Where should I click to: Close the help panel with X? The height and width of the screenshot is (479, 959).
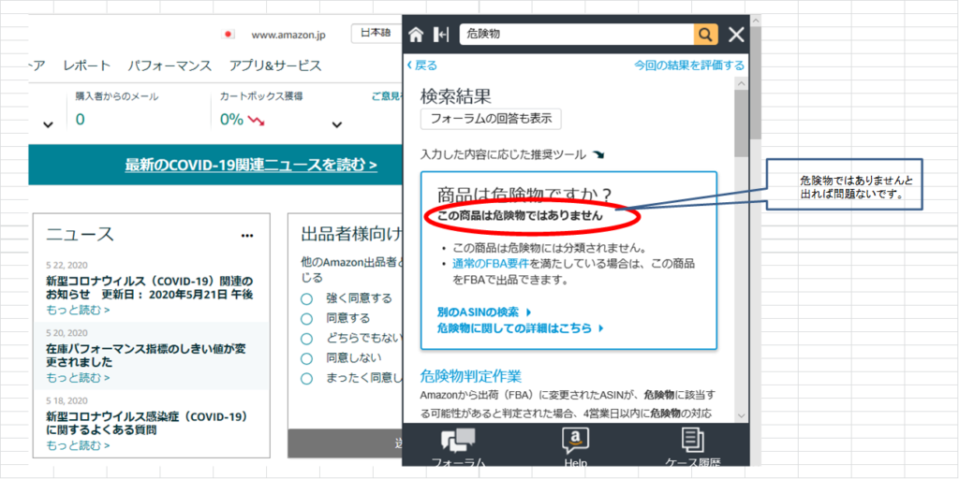736,35
